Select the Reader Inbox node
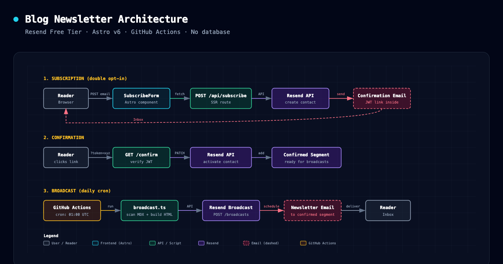The image size is (503, 264). point(388,210)
